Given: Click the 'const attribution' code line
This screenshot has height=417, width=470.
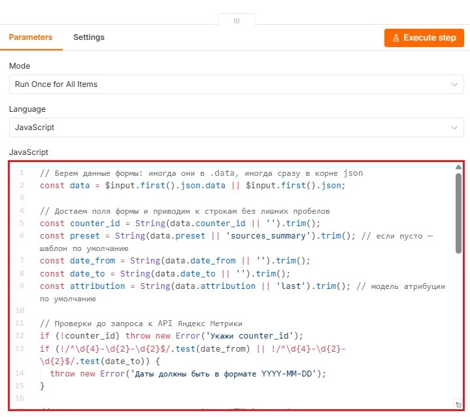Looking at the screenshot, I should (x=243, y=292).
